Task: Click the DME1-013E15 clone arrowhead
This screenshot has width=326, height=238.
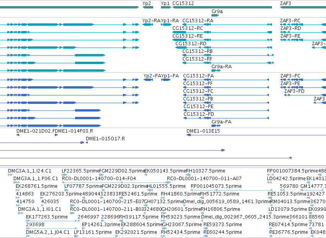Action: pos(188,135)
